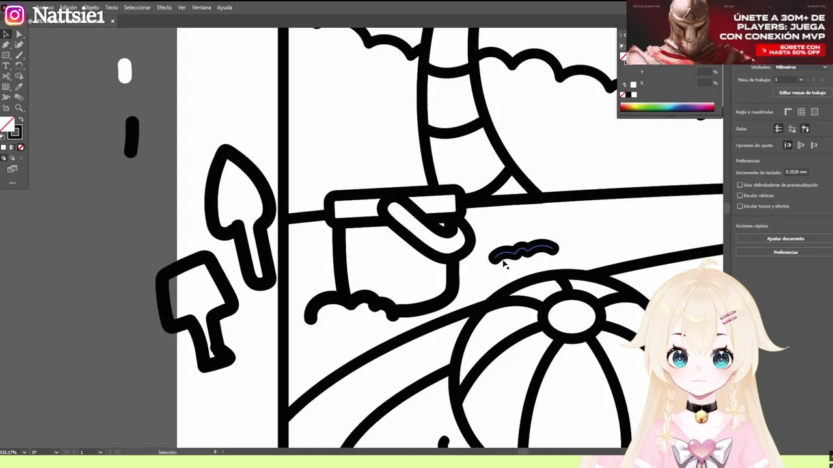Select the Curvature tool
833x468 pixels.
click(x=19, y=44)
